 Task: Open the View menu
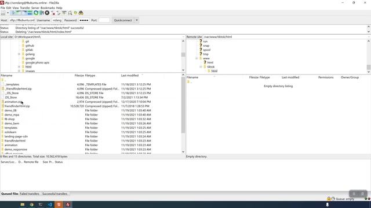point(16,8)
